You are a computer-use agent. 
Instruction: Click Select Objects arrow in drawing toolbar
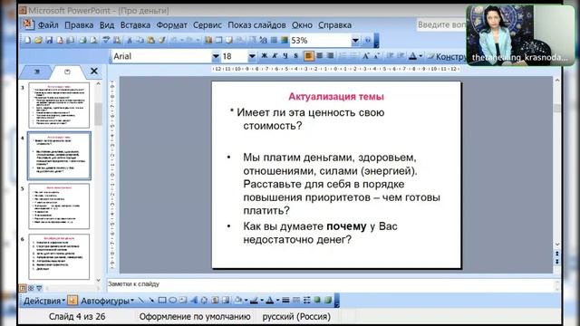point(72,301)
